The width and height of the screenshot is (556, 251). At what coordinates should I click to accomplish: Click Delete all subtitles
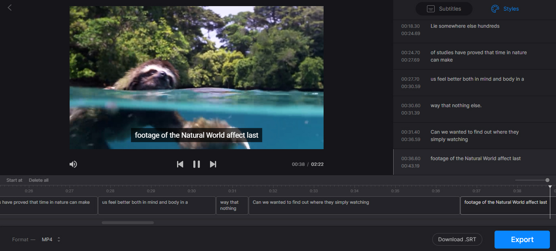coord(39,180)
